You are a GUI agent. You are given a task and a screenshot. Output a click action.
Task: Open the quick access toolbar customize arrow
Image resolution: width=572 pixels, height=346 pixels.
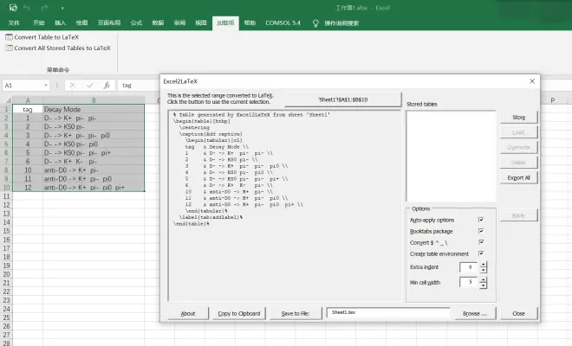62,8
